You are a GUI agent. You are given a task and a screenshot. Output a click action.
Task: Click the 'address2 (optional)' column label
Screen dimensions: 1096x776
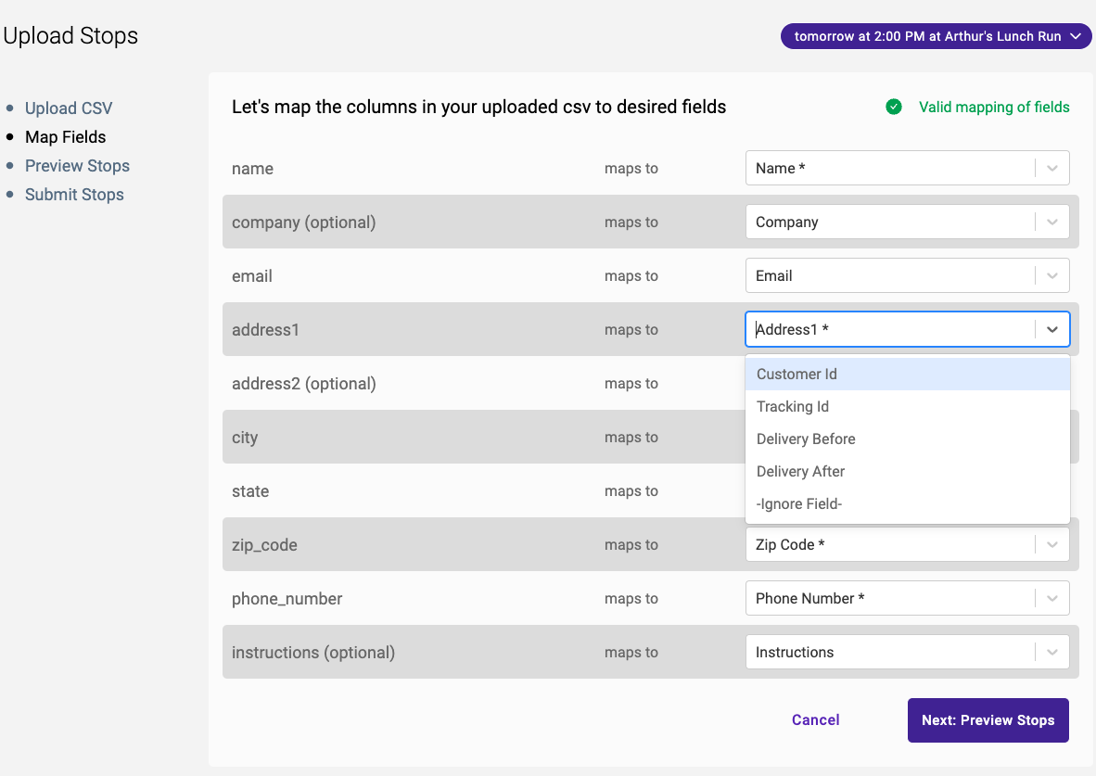(x=304, y=383)
